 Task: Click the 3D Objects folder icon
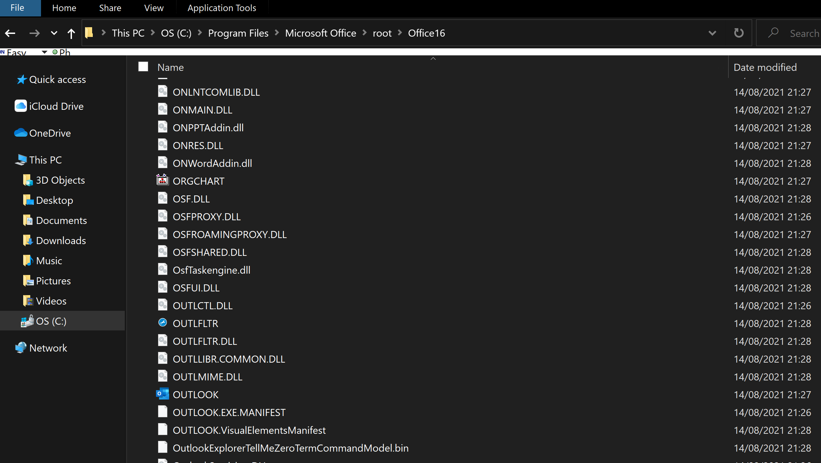tap(28, 180)
